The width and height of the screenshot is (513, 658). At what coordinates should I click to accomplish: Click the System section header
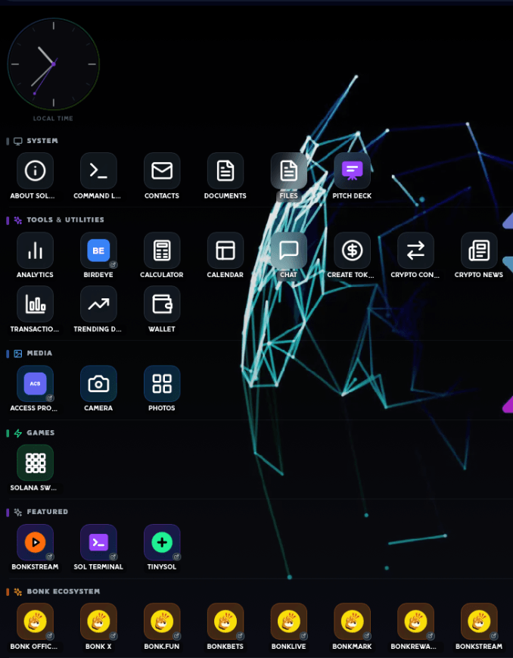coord(42,141)
